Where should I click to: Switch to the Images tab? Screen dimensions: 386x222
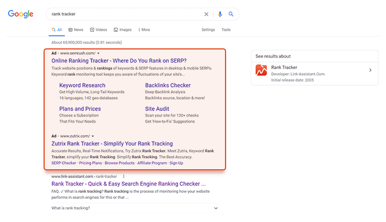point(122,30)
